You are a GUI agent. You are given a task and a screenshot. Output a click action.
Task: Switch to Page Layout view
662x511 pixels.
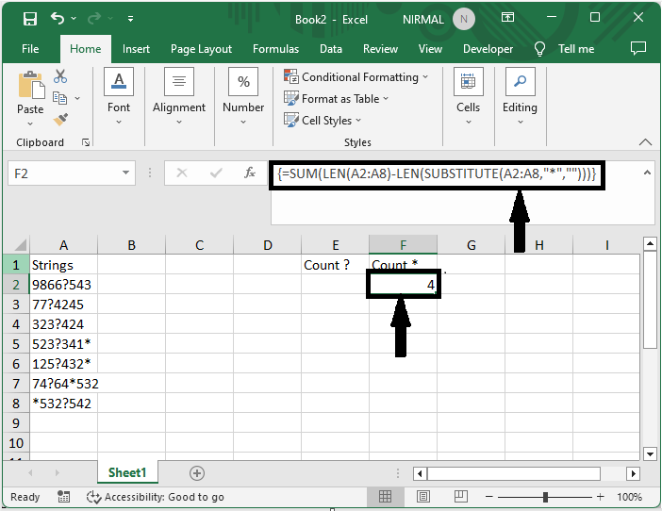click(423, 497)
